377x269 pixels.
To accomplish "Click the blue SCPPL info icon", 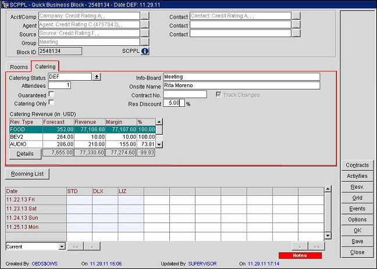I will tap(145, 51).
